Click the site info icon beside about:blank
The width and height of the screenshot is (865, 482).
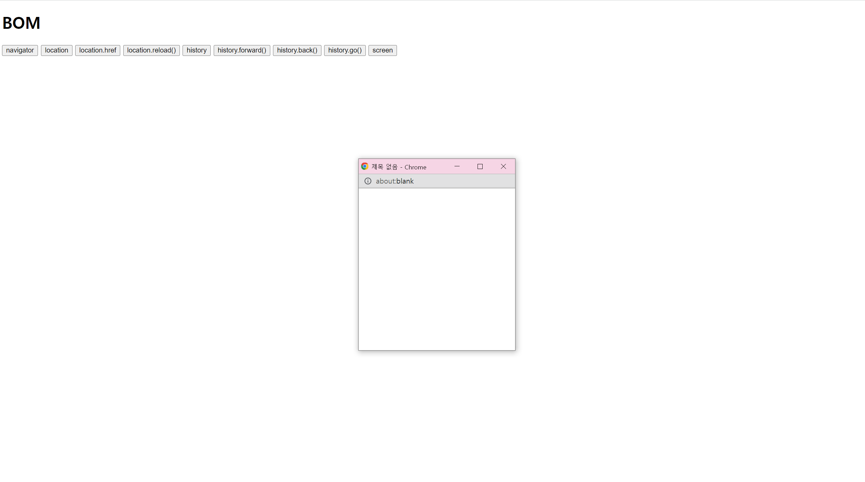click(368, 181)
